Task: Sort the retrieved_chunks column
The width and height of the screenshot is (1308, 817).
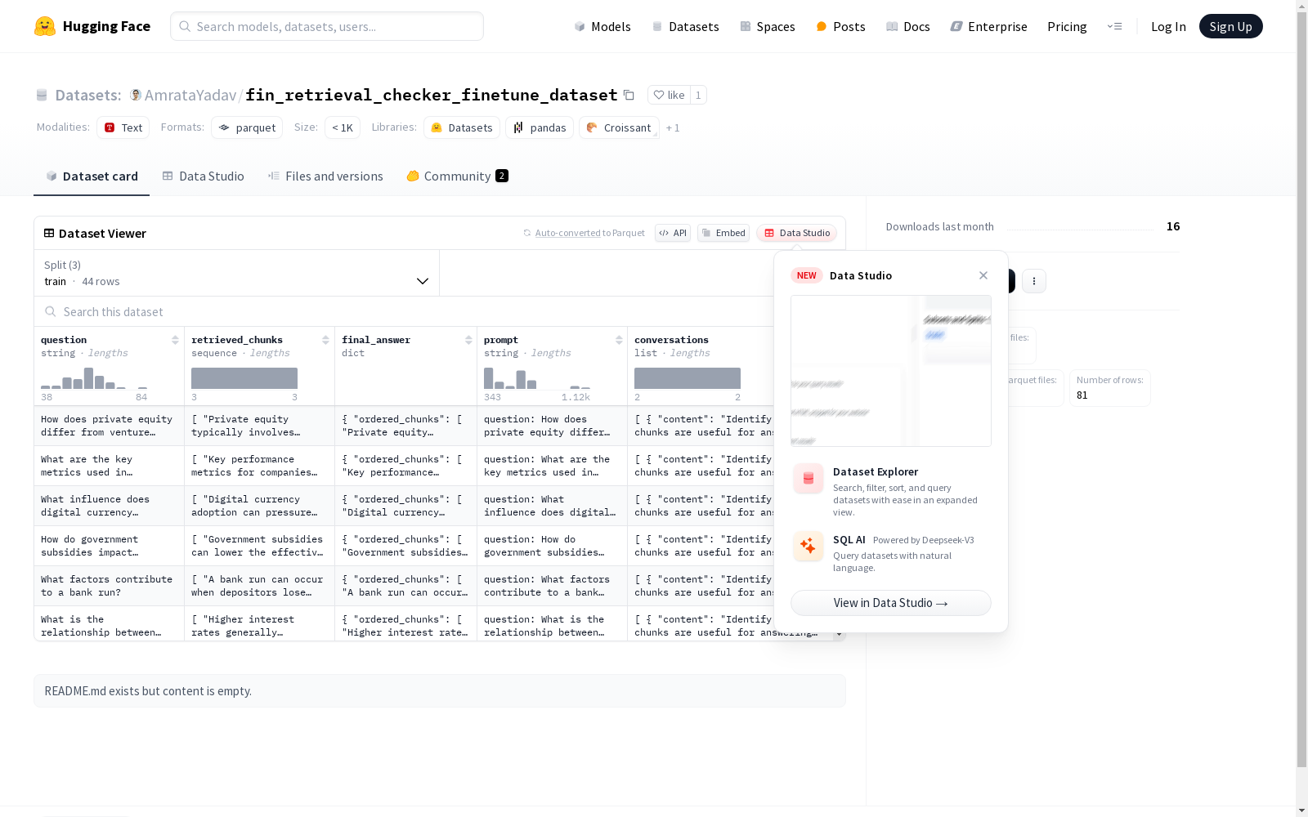Action: 325,340
